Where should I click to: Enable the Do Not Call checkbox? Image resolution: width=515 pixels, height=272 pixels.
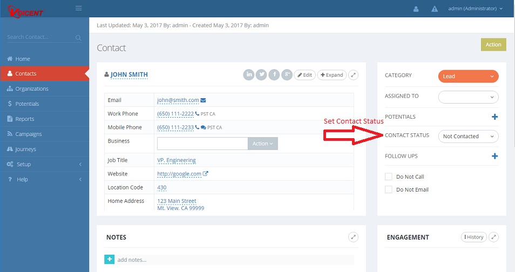388,176
